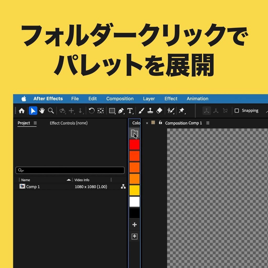
Task: Open the Composition menu
Action: coord(120,99)
